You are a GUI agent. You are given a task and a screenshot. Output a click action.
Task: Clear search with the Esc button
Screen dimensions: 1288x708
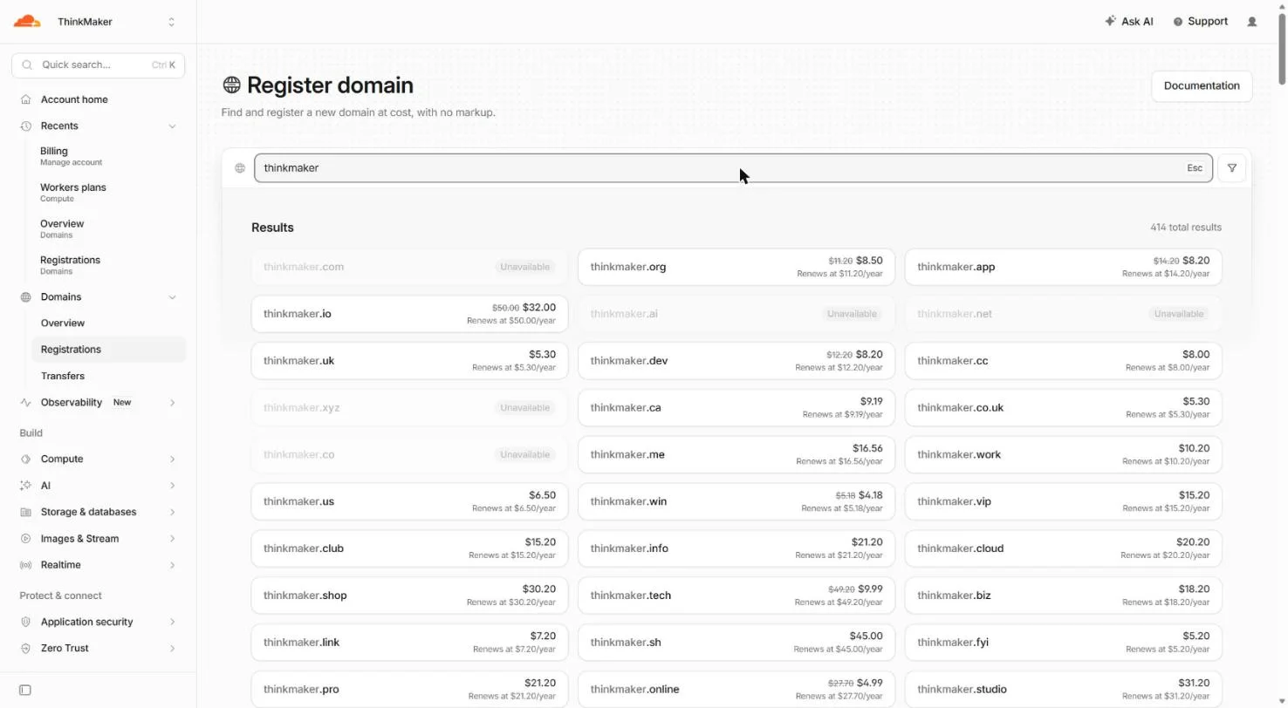pyautogui.click(x=1194, y=168)
